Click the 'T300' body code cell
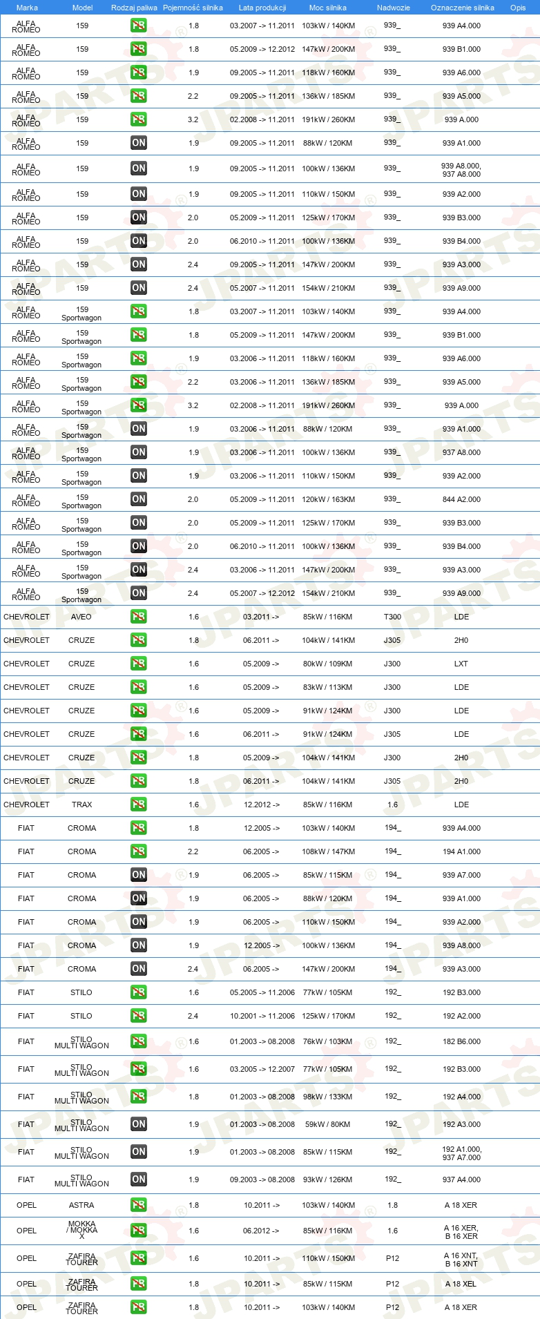 coord(392,617)
